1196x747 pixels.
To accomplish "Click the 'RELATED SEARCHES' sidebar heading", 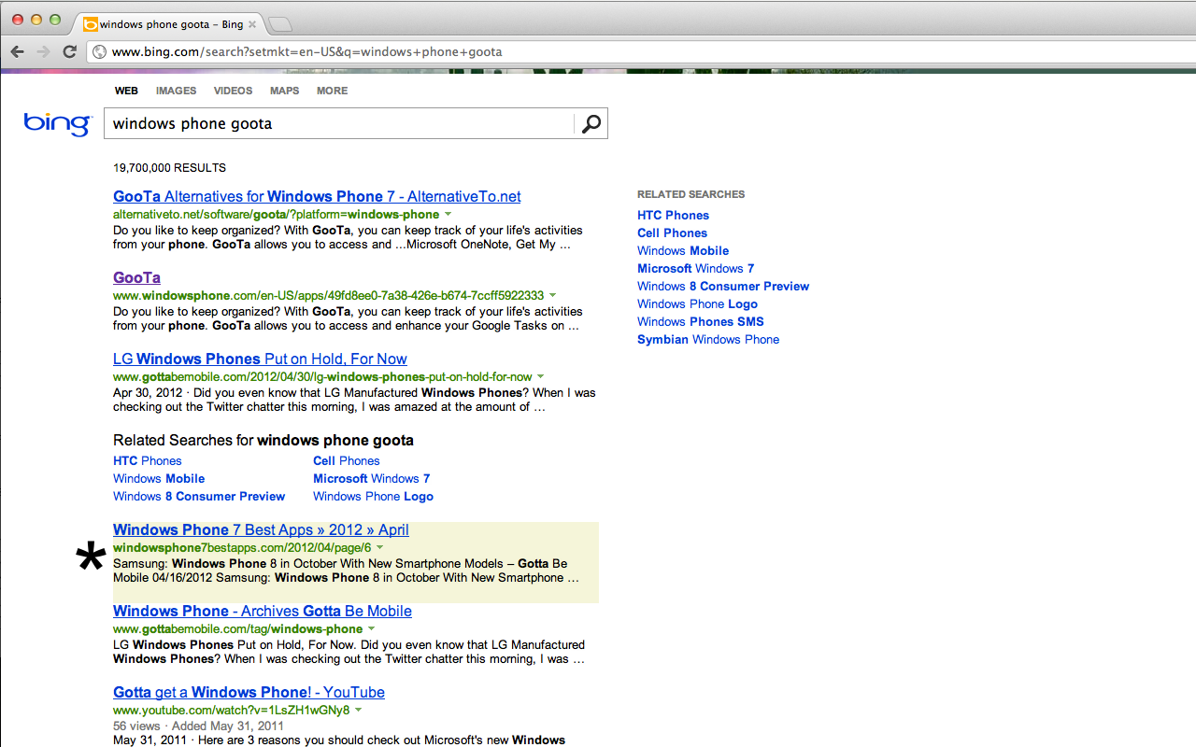I will 691,194.
